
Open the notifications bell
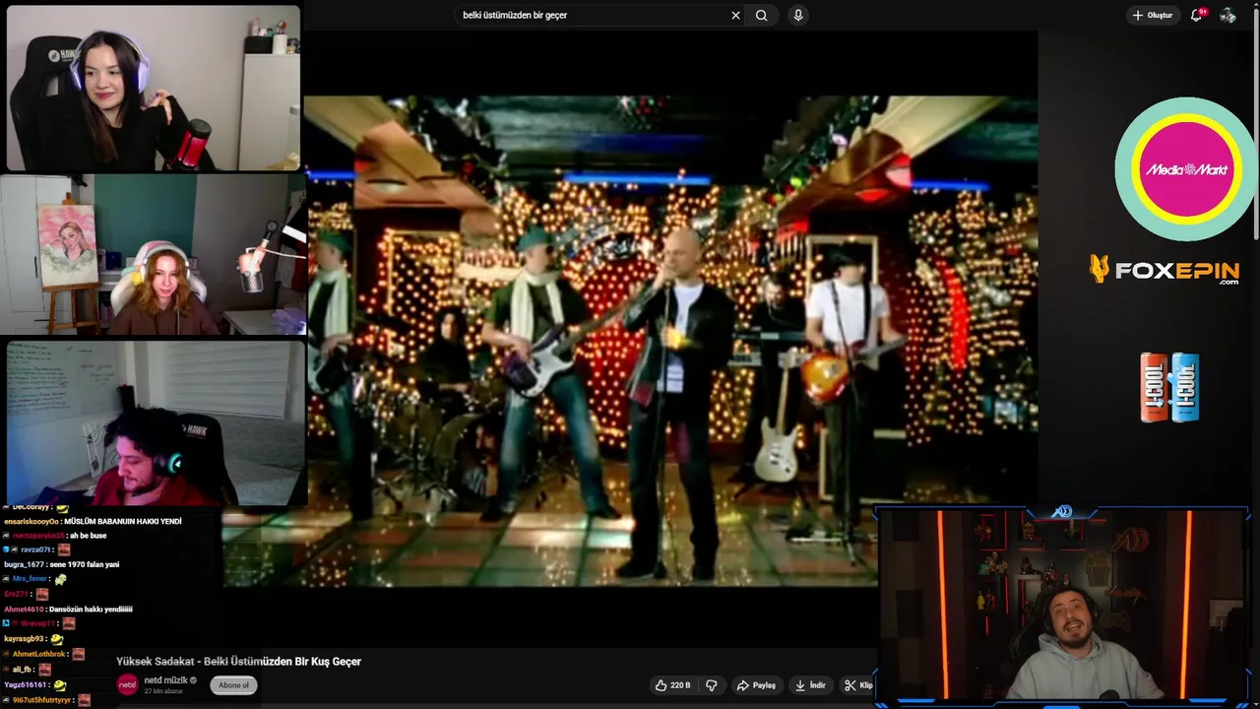click(1197, 15)
